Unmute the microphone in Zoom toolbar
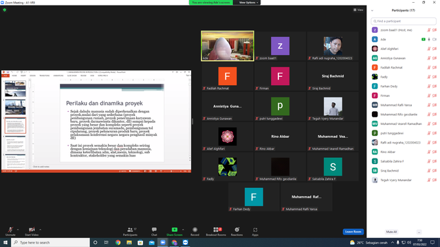 point(10,231)
